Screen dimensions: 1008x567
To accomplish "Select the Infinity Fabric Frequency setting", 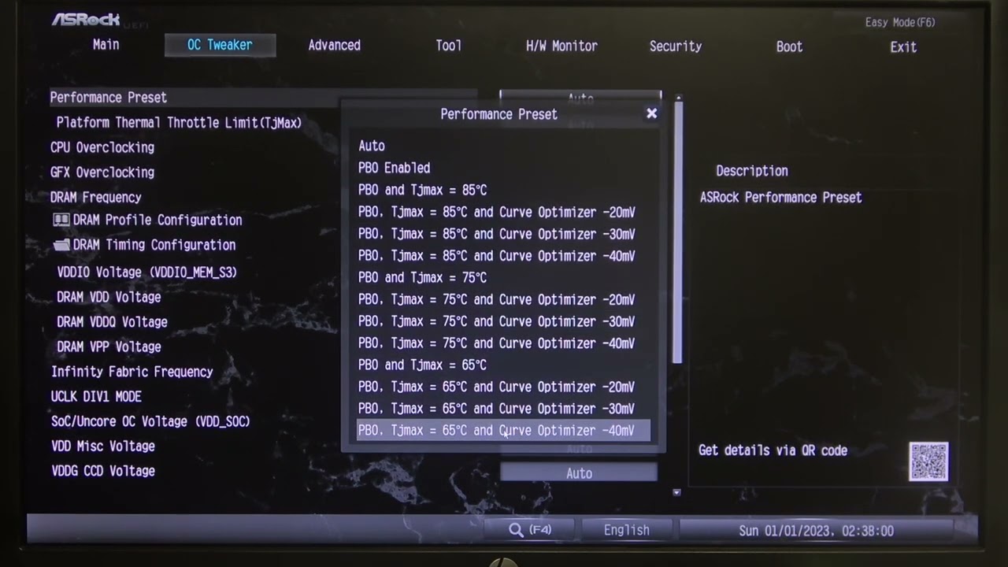I will coord(132,372).
